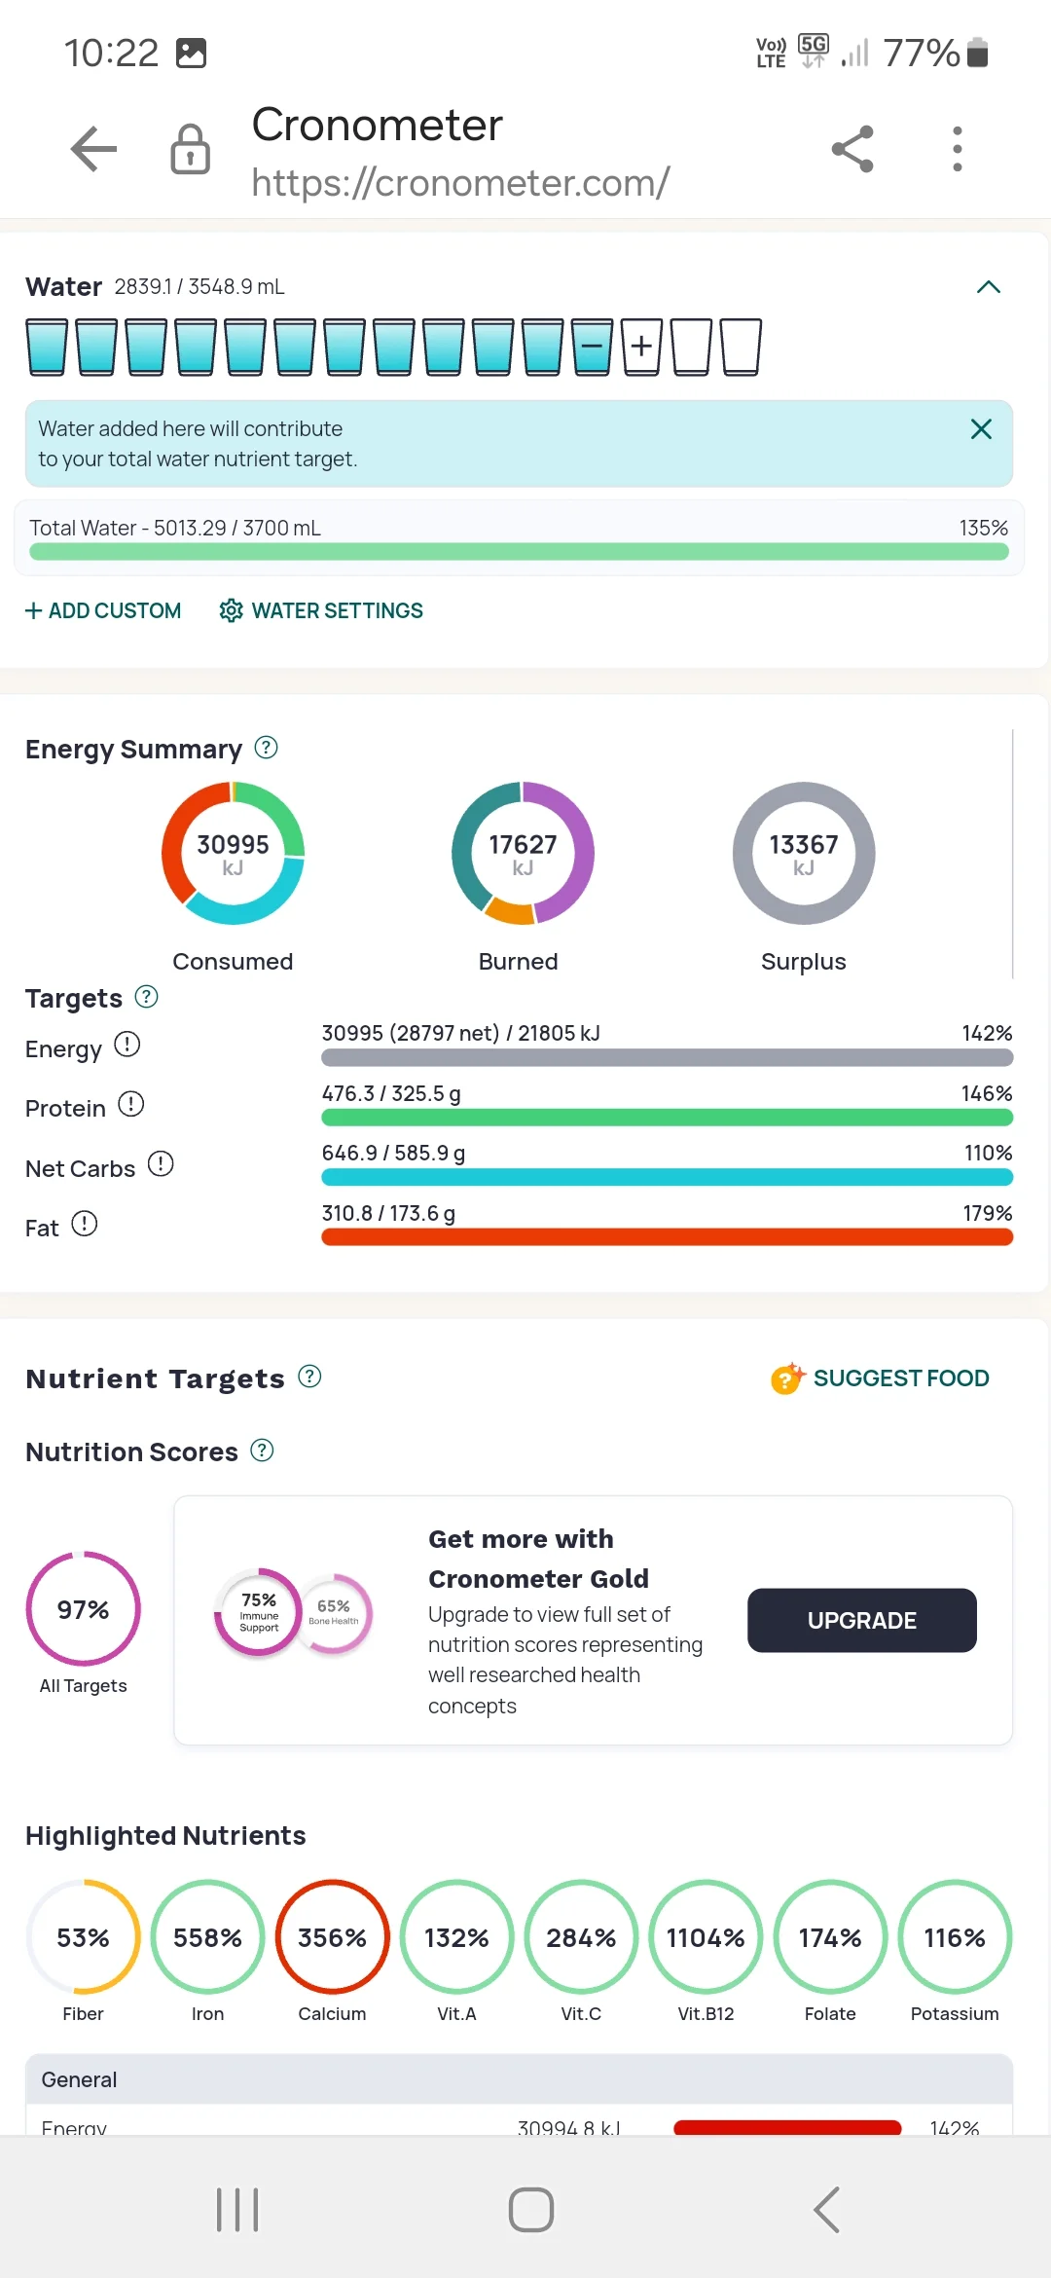Viewport: 1051px width, 2278px height.
Task: Select the Calcium highlighted nutrient circle
Action: tap(332, 1937)
